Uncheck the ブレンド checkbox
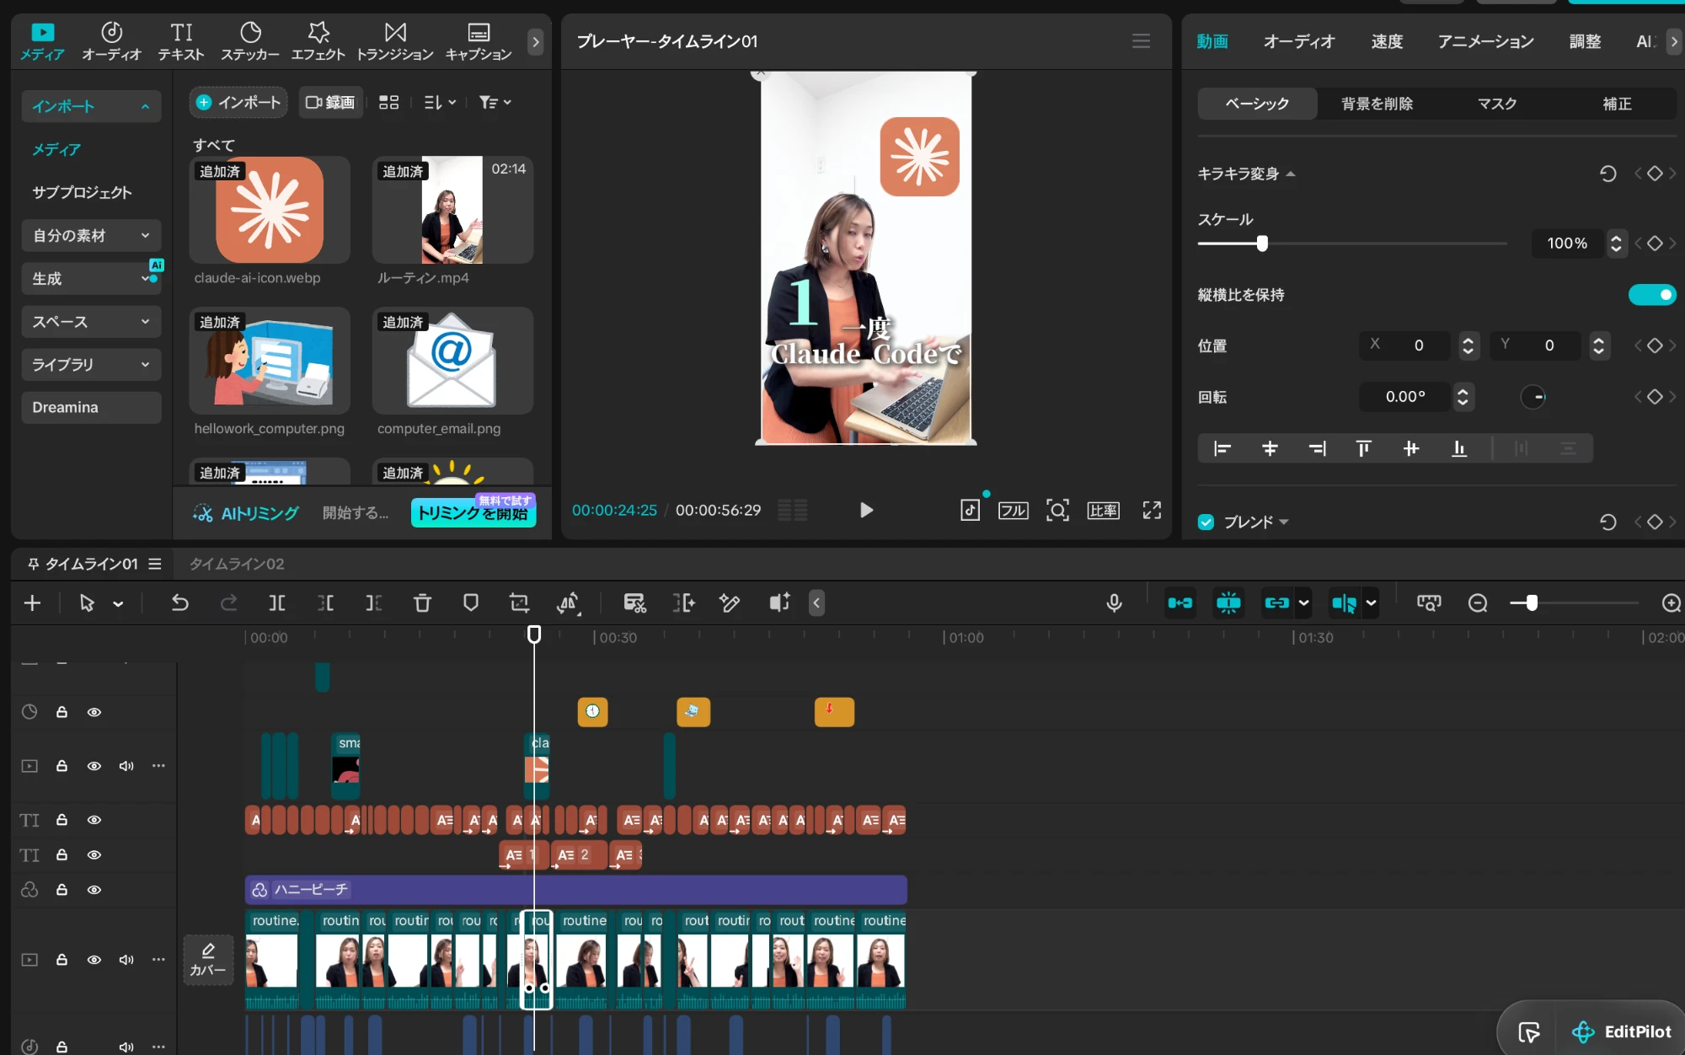The height and width of the screenshot is (1055, 1685). tap(1206, 522)
